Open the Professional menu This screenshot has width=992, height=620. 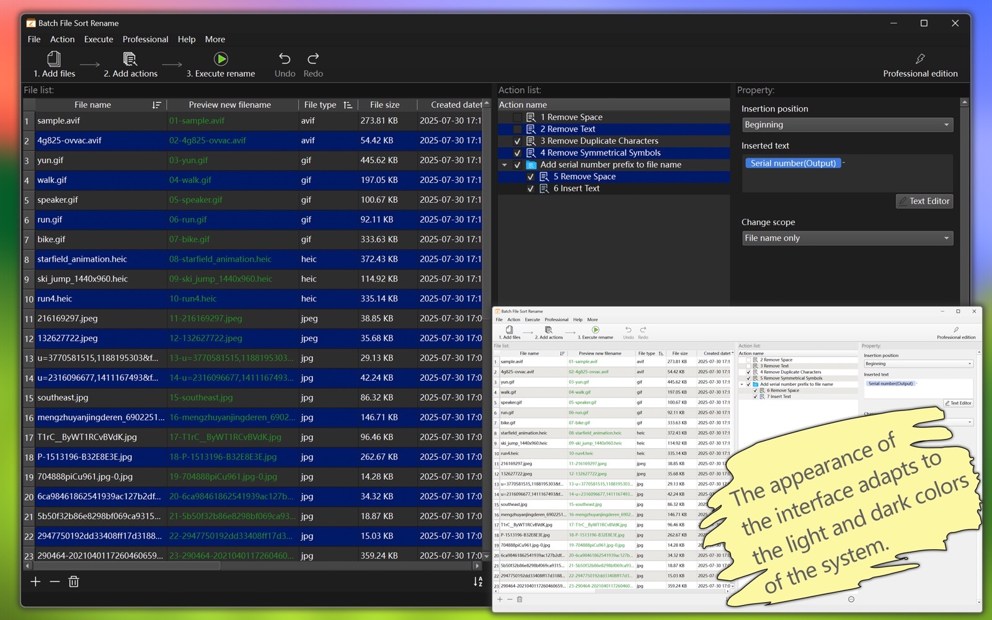[x=145, y=39]
